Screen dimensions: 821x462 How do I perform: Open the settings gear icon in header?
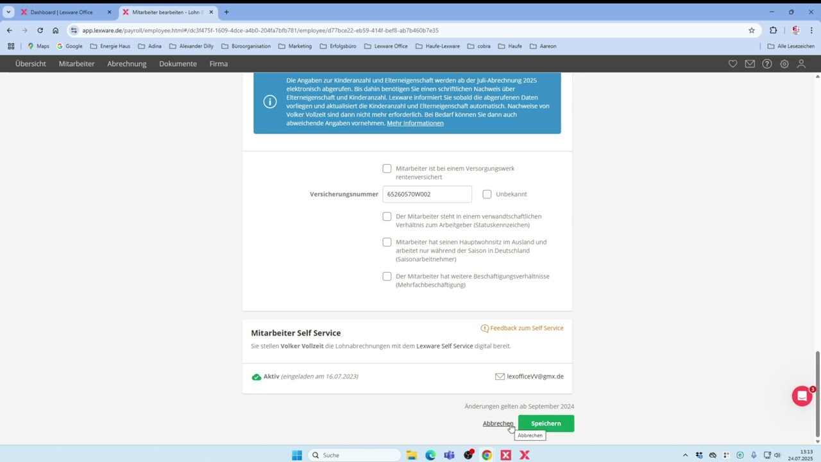click(784, 64)
